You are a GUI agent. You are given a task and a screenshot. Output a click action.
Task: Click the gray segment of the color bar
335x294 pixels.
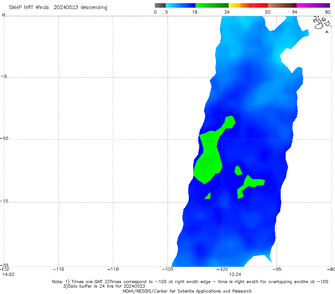pos(160,5)
